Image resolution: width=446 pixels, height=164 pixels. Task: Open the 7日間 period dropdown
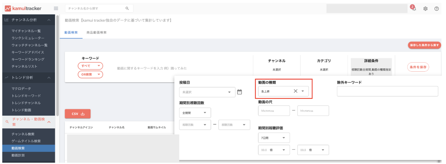click(x=274, y=138)
